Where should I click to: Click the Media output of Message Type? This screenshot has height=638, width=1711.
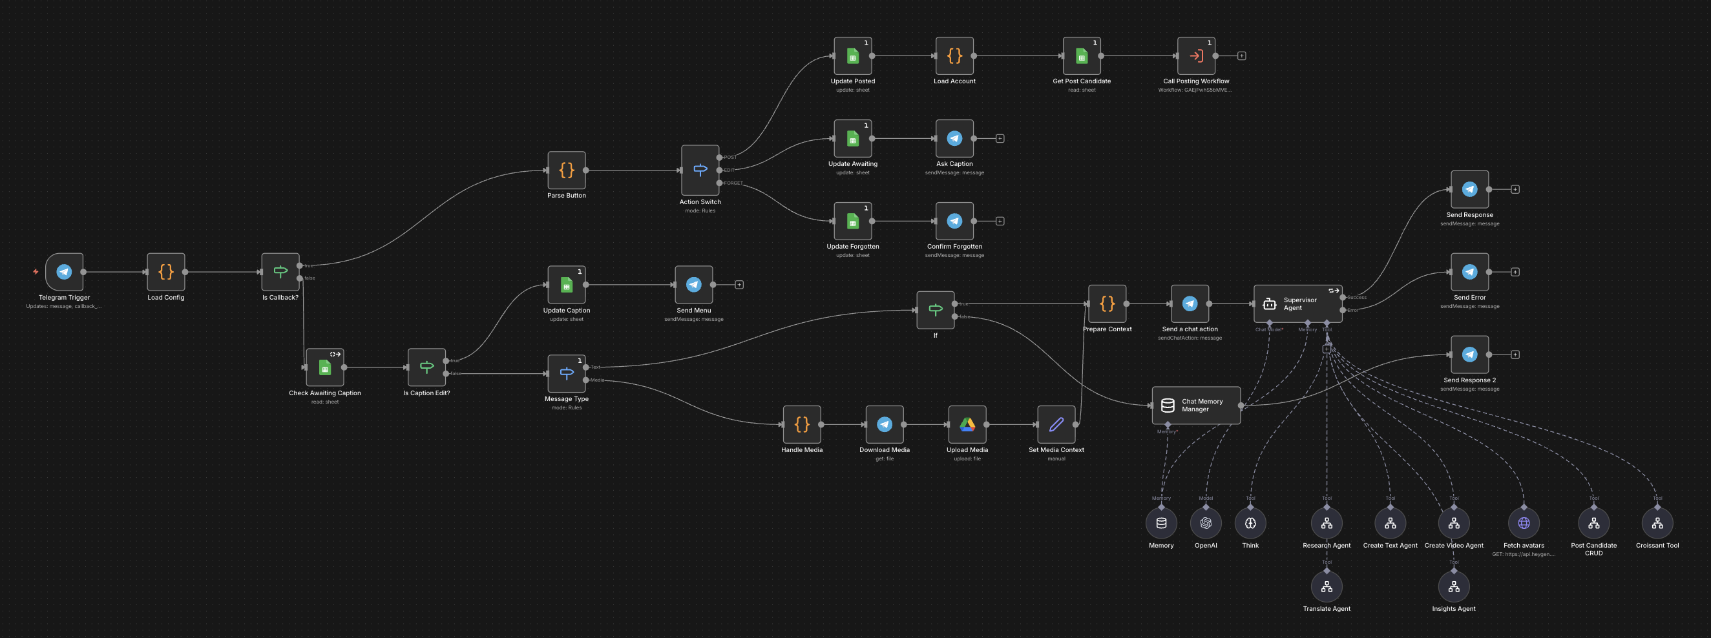coord(587,380)
